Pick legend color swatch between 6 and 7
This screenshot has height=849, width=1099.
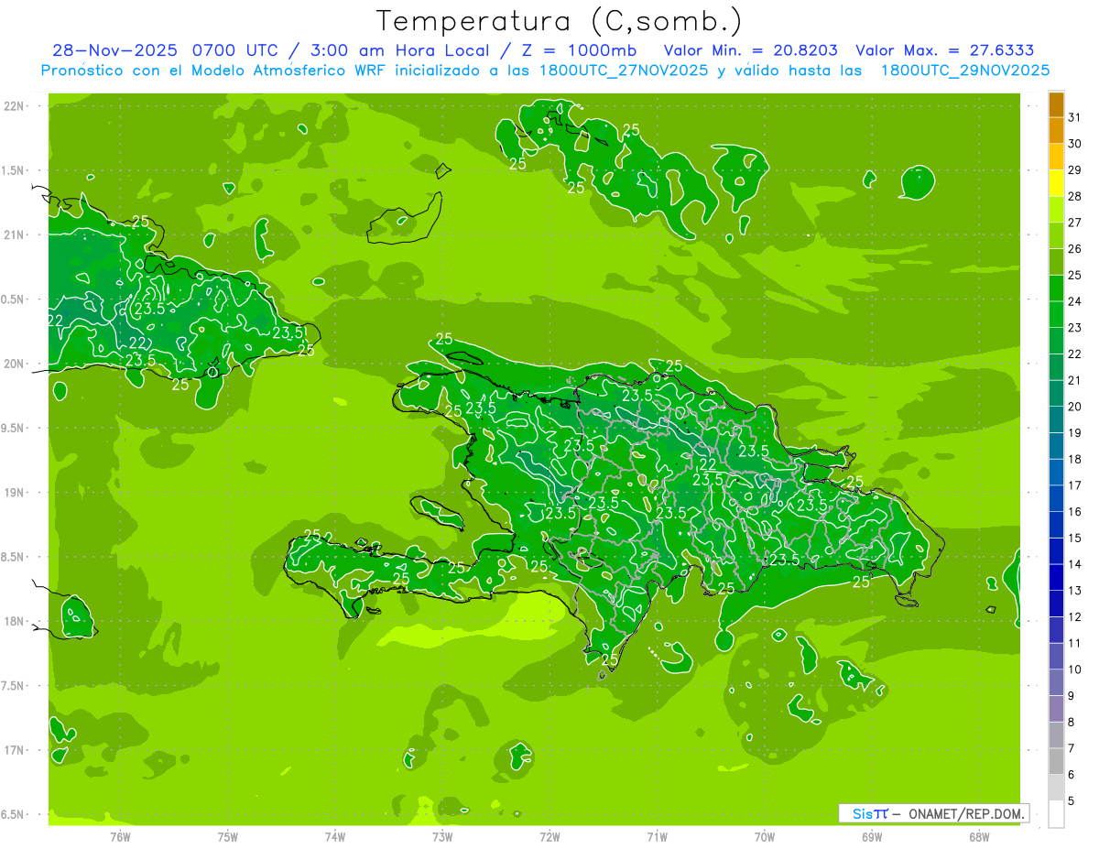click(x=1056, y=762)
